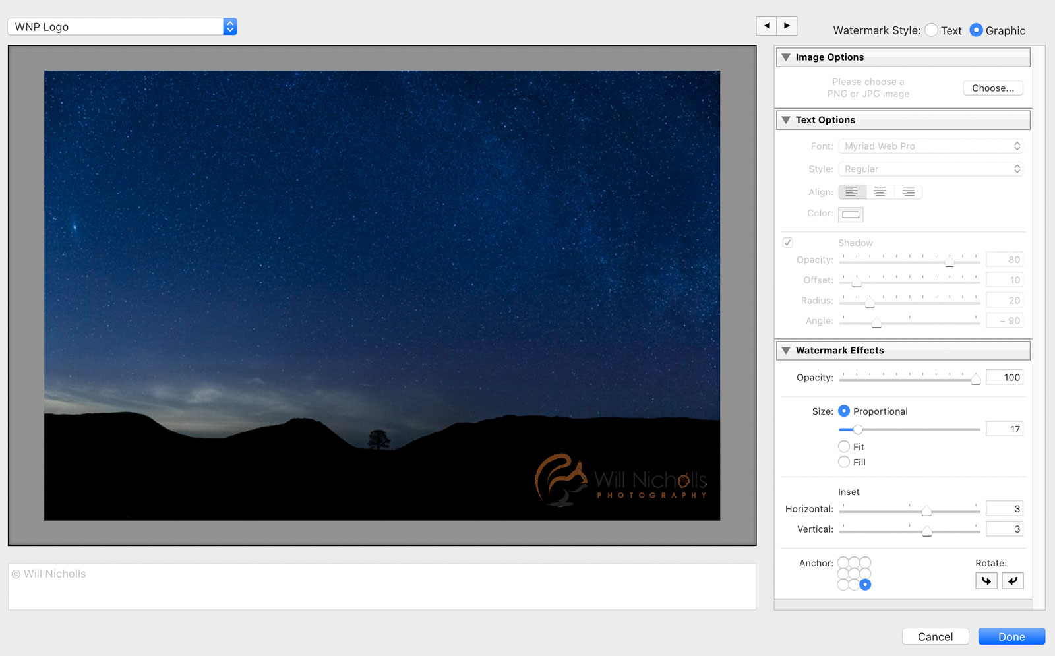The width and height of the screenshot is (1055, 656).
Task: Select Text watermark style
Action: tap(931, 30)
